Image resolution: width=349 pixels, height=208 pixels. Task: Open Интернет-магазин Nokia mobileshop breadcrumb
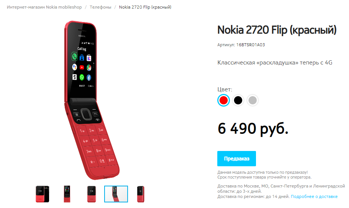tap(44, 7)
